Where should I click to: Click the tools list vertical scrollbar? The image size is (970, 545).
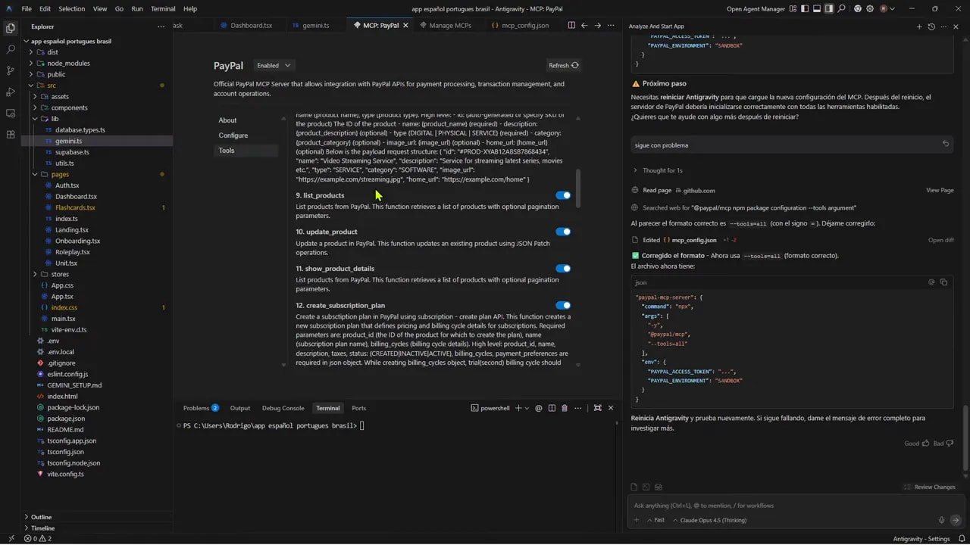(x=577, y=188)
